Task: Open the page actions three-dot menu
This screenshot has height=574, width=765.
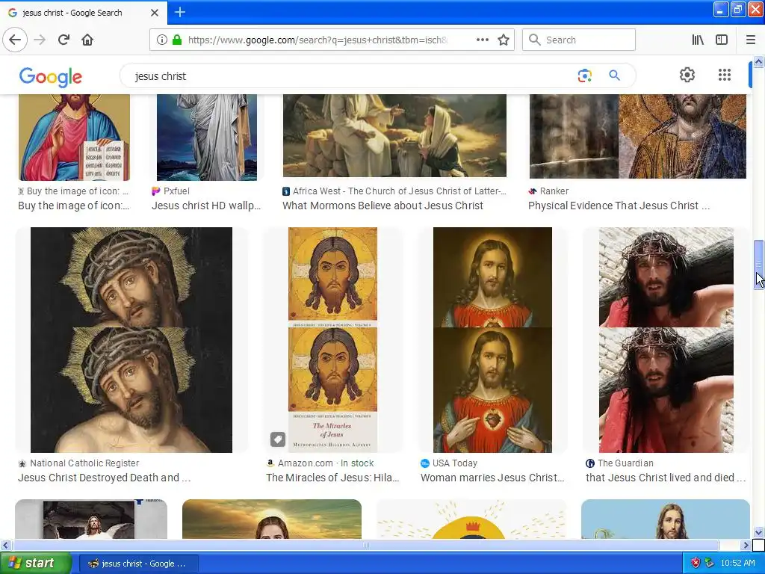Action: click(482, 40)
